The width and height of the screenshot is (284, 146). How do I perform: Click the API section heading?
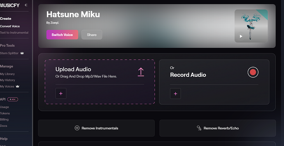click(3, 99)
